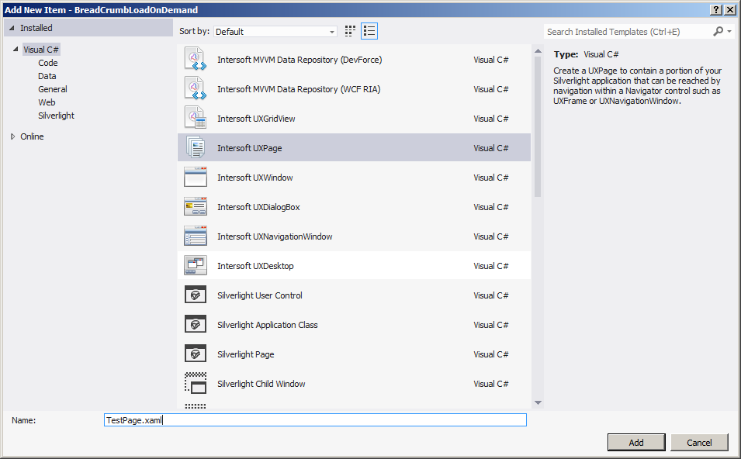This screenshot has height=459, width=741.
Task: Select MVVM Data Repository (DevForce) icon
Action: pos(195,60)
